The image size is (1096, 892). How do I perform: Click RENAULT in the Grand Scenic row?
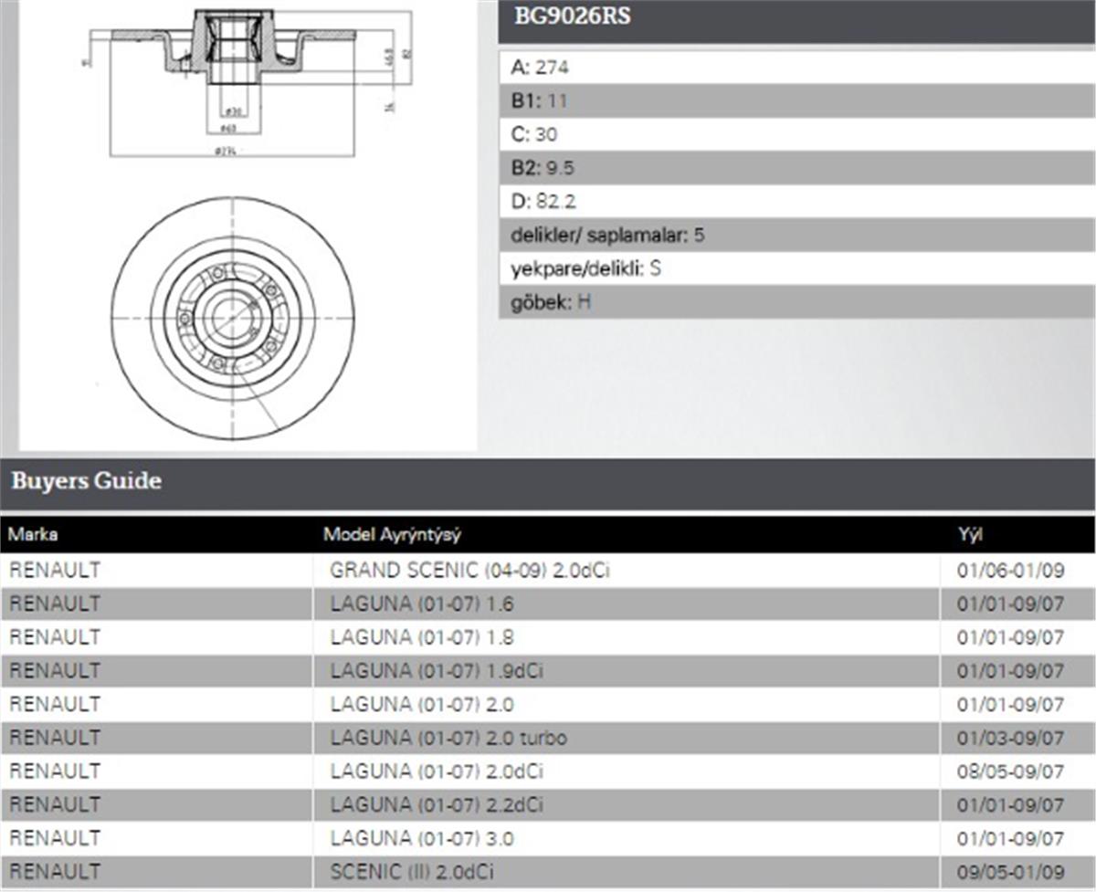[55, 571]
